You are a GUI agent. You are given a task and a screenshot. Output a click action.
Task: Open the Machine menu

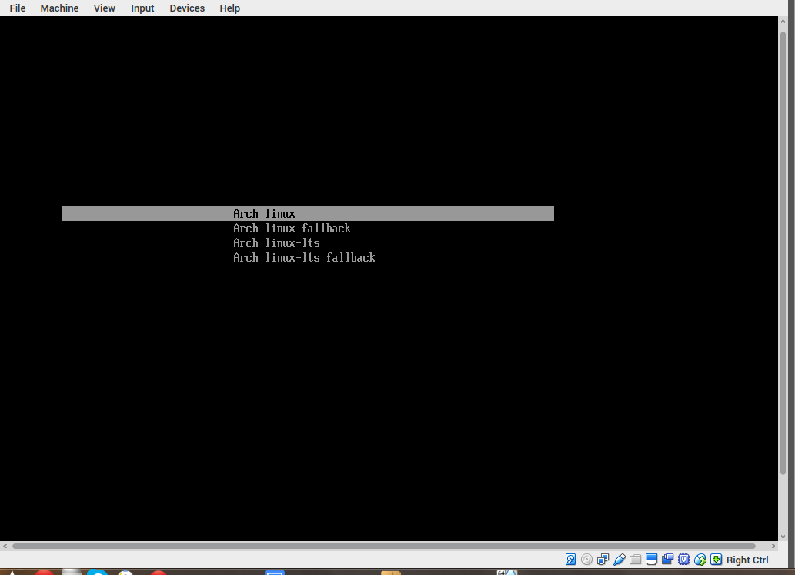click(59, 8)
